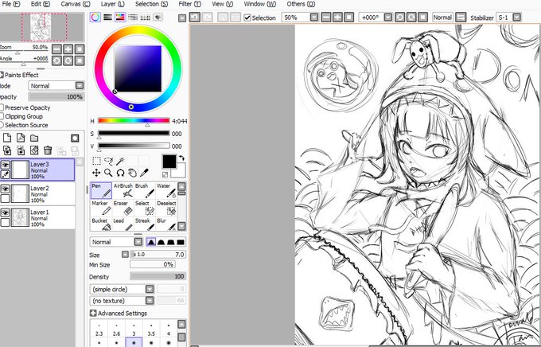Screen dimensions: 541x347
Task: Select the Rotate view tool
Action: [x=120, y=173]
